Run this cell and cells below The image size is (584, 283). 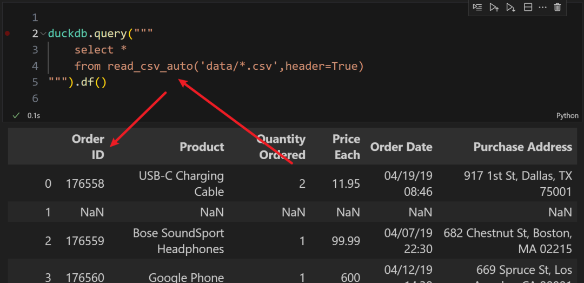click(510, 7)
